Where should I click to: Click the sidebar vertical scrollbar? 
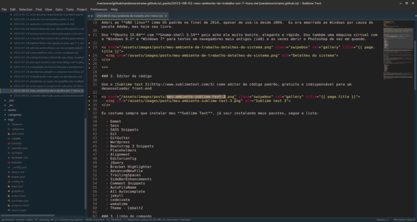point(86,163)
